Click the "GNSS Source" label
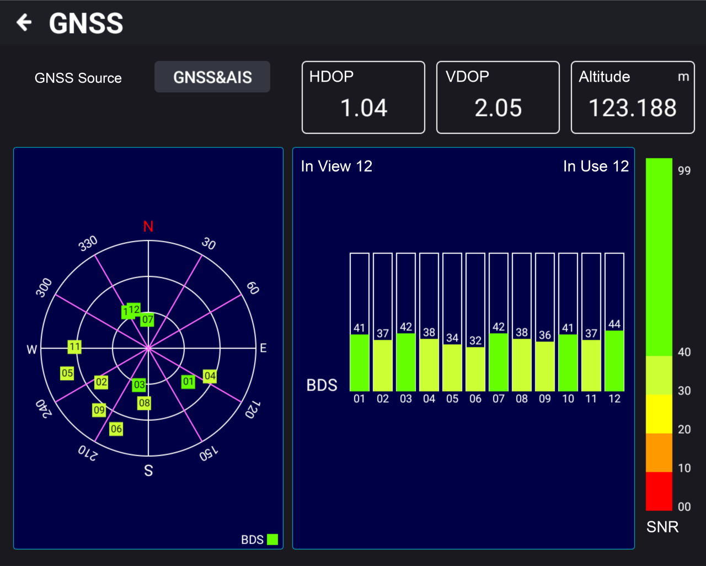 78,78
